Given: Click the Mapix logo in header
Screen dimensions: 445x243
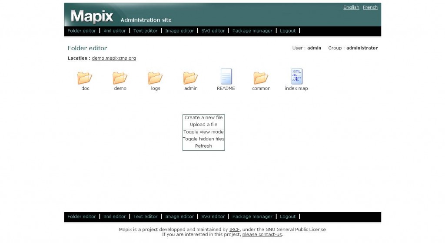Looking at the screenshot, I should (x=92, y=17).
